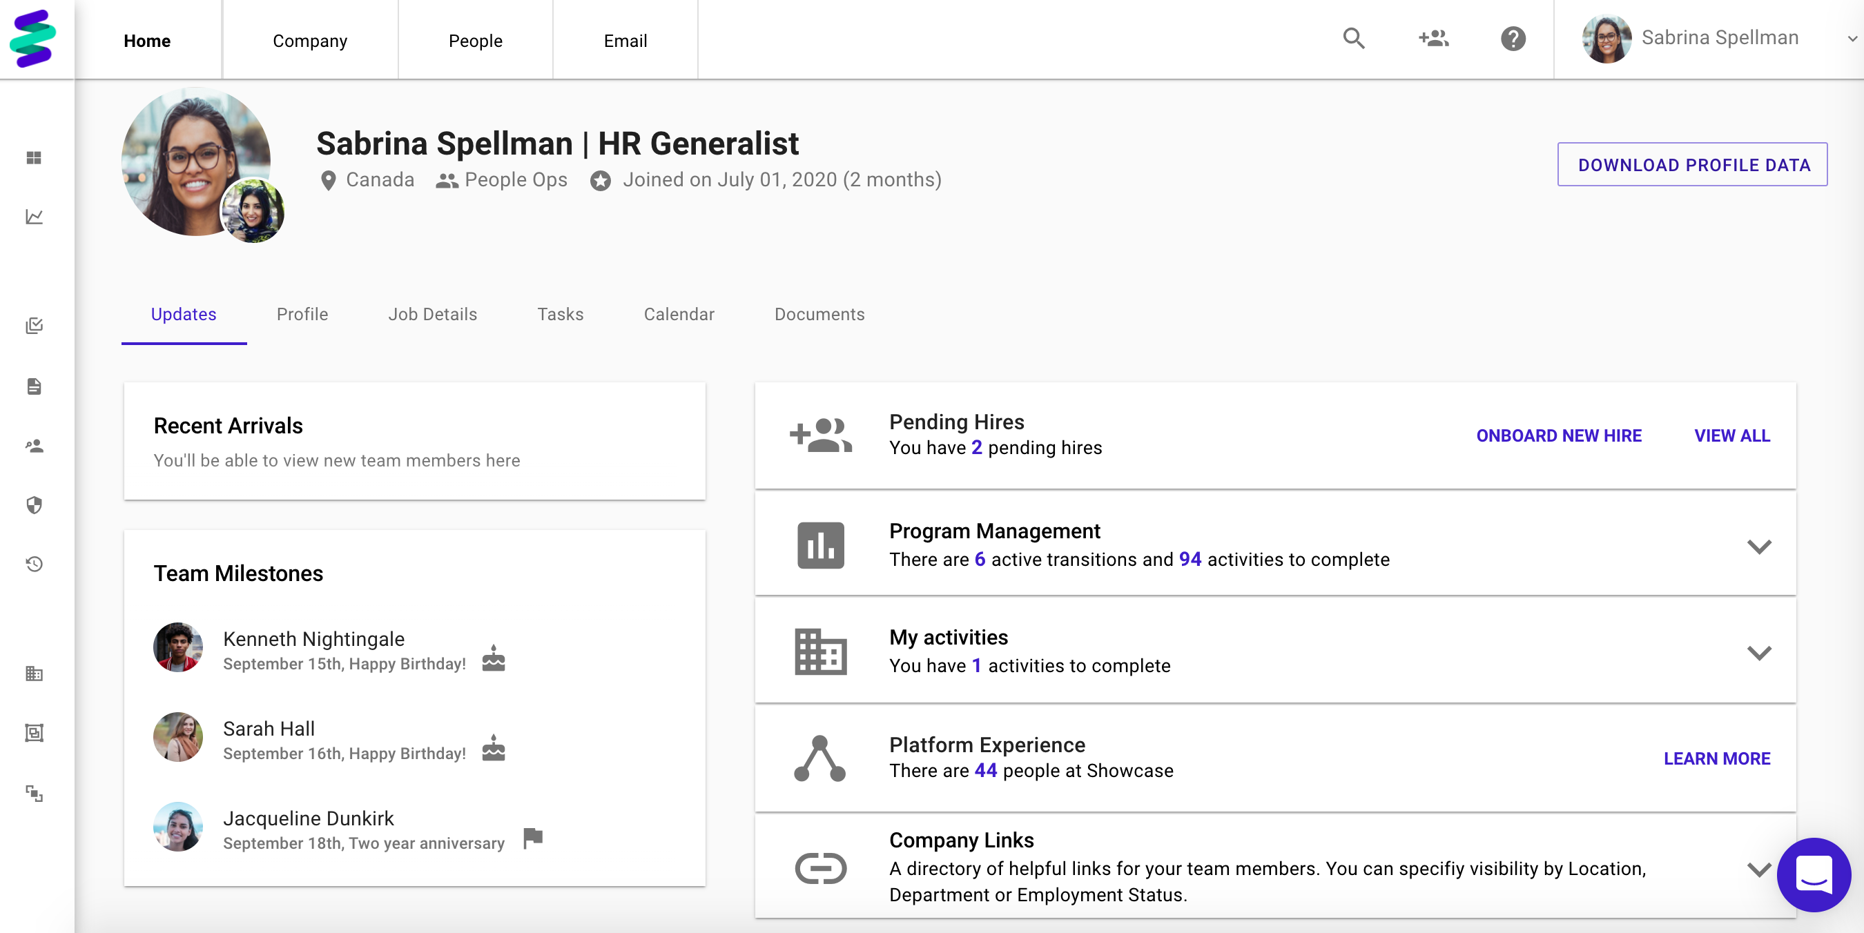Click the checklist tasks sidebar icon
Screen dimensions: 1864x933
pyautogui.click(x=34, y=326)
